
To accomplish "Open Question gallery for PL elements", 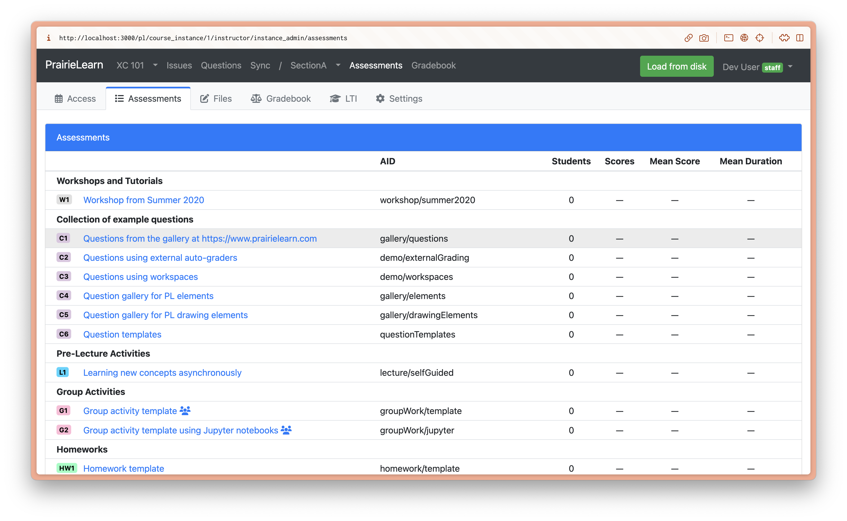I will click(148, 296).
